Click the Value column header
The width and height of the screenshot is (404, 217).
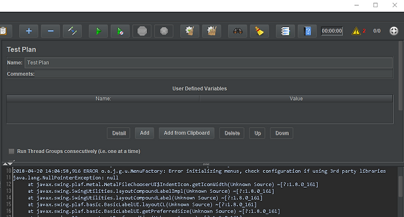[x=296, y=99]
